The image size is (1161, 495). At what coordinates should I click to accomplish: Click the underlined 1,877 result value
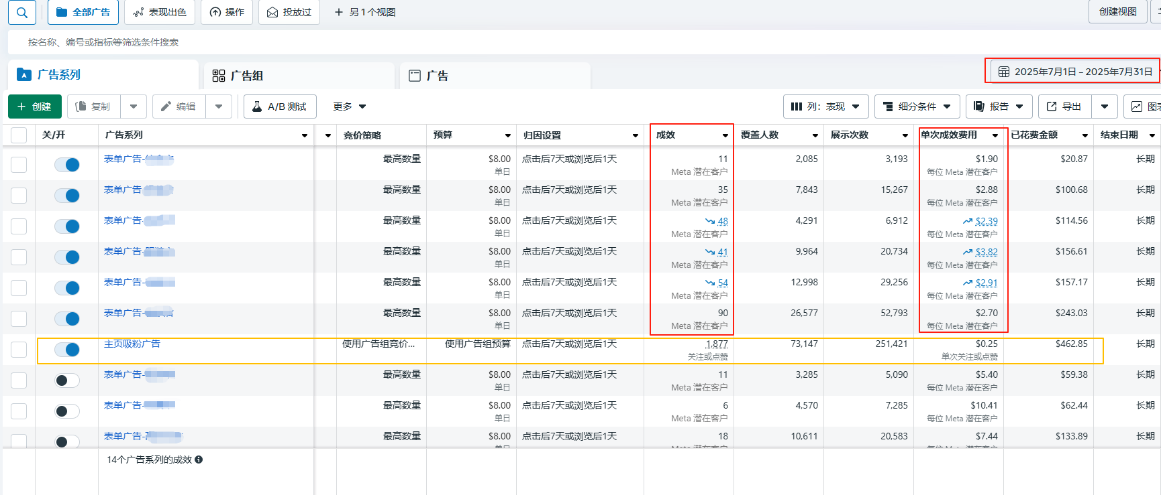pos(717,344)
